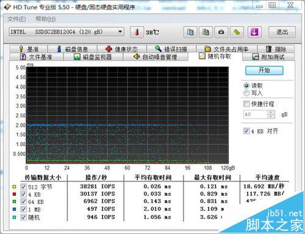Click the yellow 512 字节 color swatch
The image size is (305, 234).
[14, 186]
